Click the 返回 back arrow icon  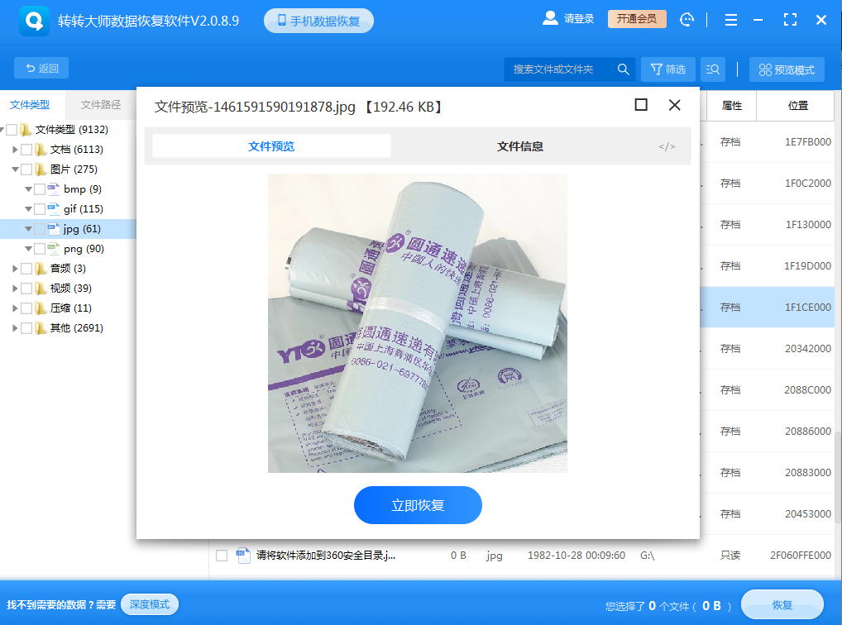31,68
